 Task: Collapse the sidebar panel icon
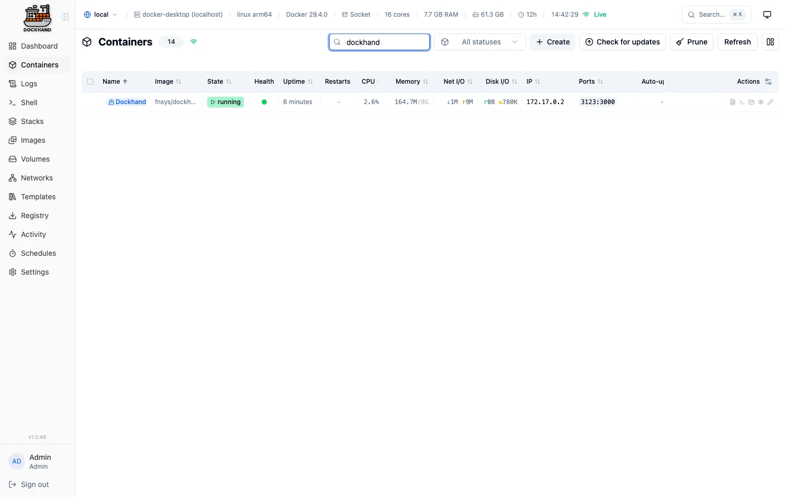[65, 17]
